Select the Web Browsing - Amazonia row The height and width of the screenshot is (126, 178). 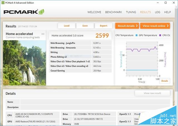click(x=80, y=48)
